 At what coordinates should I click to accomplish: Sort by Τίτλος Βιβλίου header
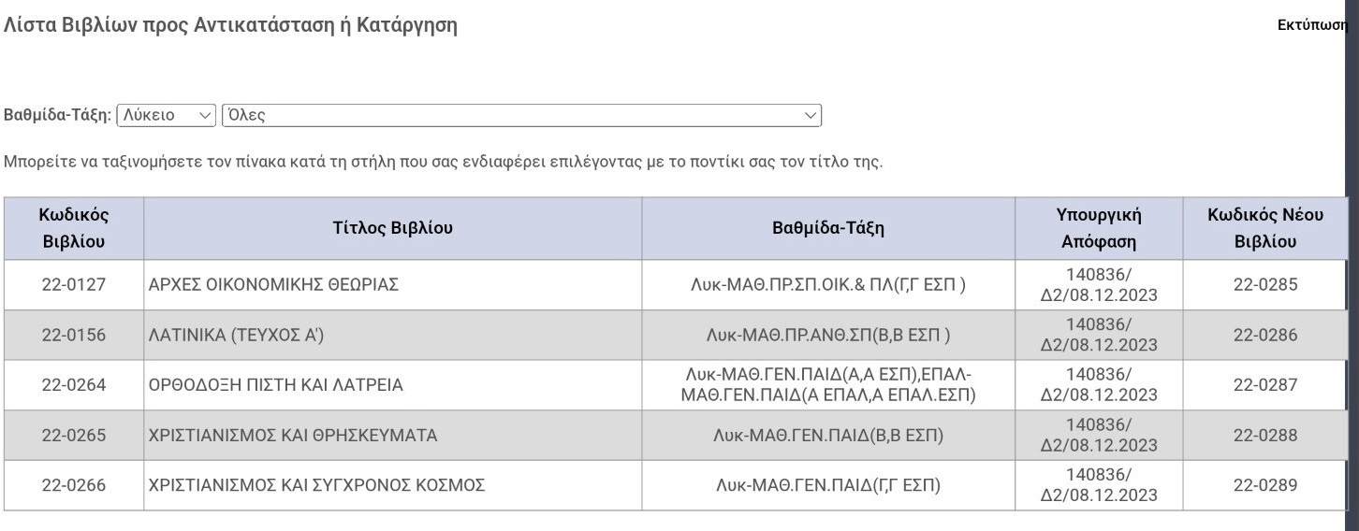tap(393, 228)
